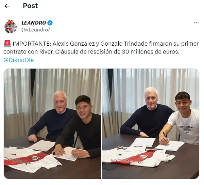This screenshot has width=204, height=185.
Task: Click River crest on right photo's jersey
Action: coord(143,156)
